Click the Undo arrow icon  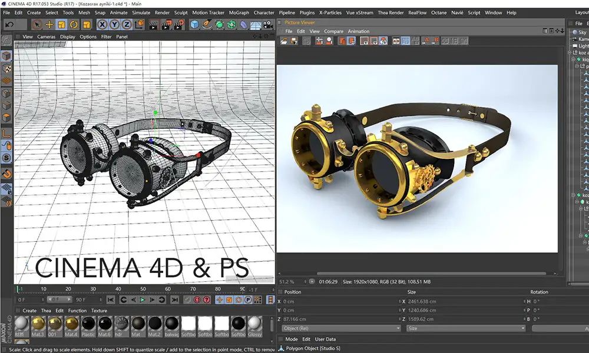[9, 25]
